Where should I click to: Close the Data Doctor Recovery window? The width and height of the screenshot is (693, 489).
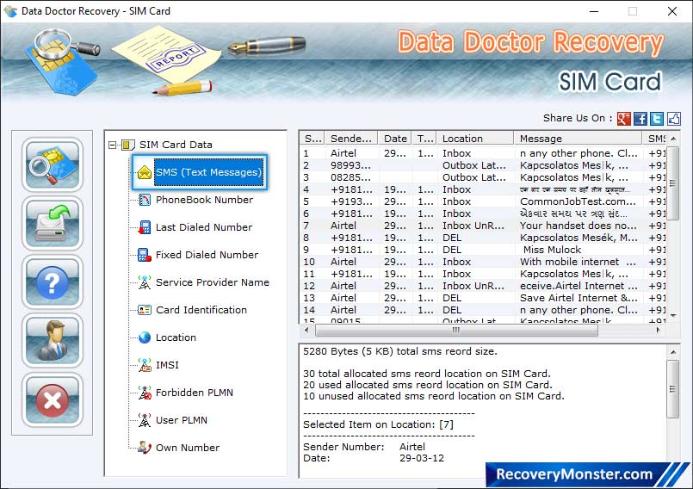tap(672, 11)
